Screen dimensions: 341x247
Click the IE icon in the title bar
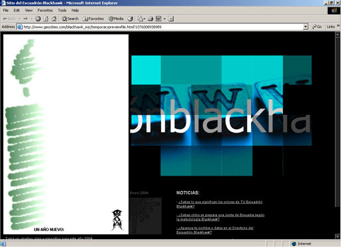pyautogui.click(x=3, y=3)
